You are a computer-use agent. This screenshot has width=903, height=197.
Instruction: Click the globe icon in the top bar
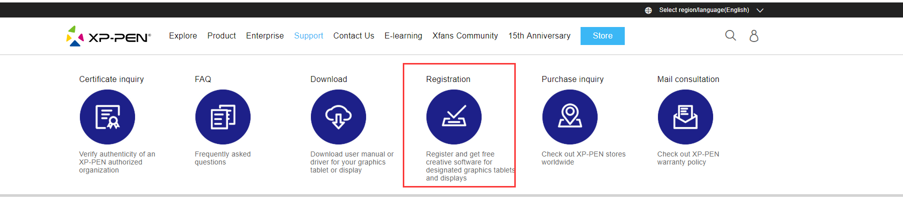(x=648, y=10)
